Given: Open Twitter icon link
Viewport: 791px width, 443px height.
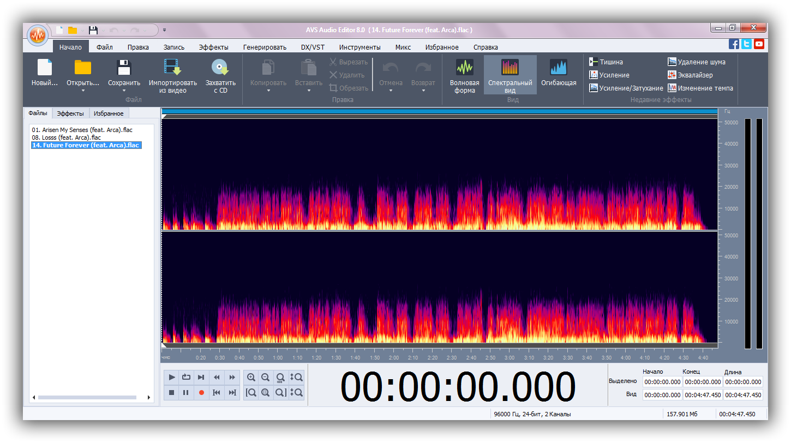Looking at the screenshot, I should 746,44.
